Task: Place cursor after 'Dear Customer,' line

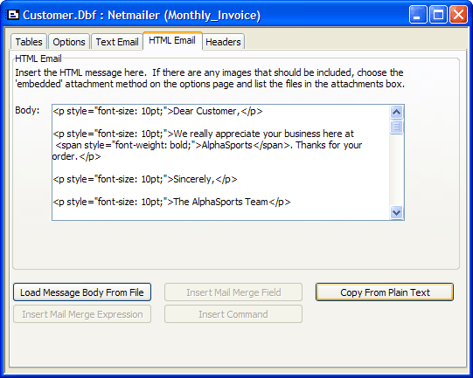Action: click(264, 111)
